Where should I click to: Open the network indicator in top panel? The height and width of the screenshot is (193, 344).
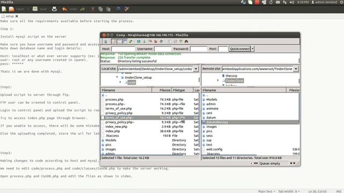[x=285, y=2]
